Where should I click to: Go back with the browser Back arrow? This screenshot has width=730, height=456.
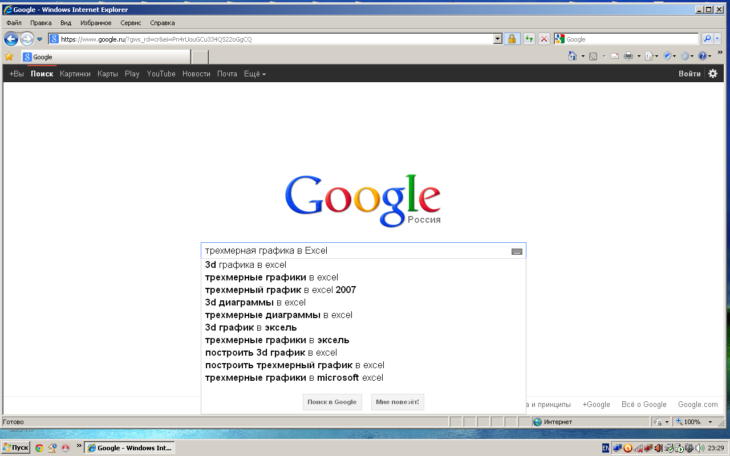(11, 39)
